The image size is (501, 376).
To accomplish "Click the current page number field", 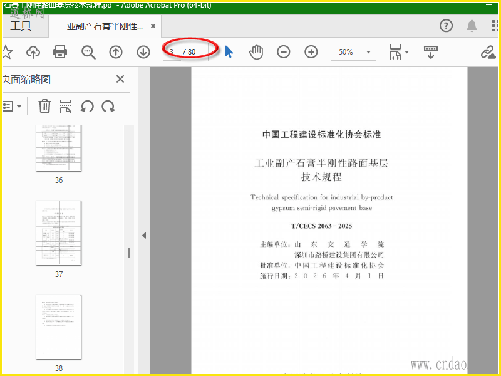I will click(172, 52).
